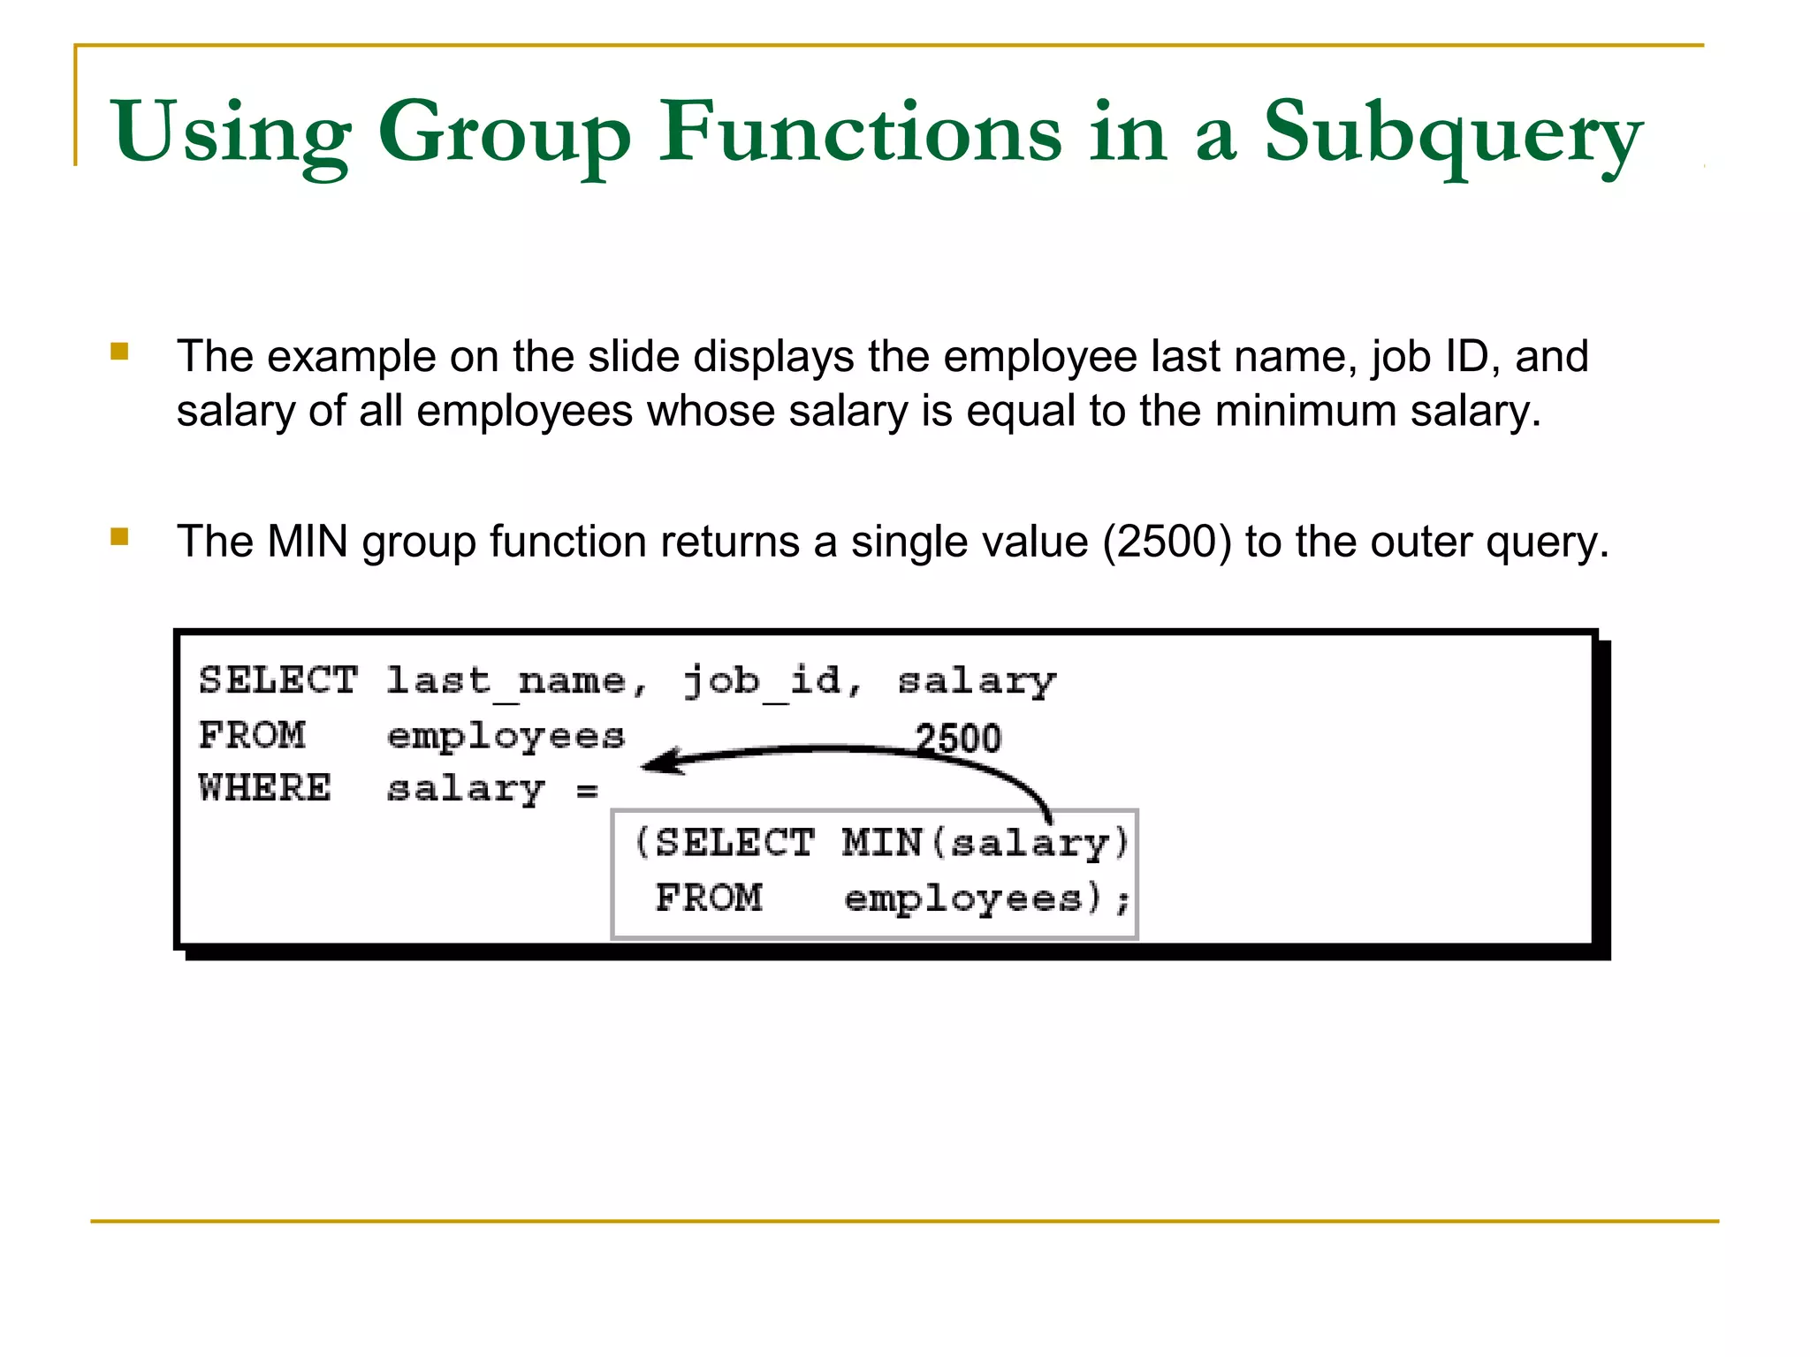1810x1357 pixels.
Task: Click the 'SELECT MIN(salary)' subquery line
Action: point(881,842)
